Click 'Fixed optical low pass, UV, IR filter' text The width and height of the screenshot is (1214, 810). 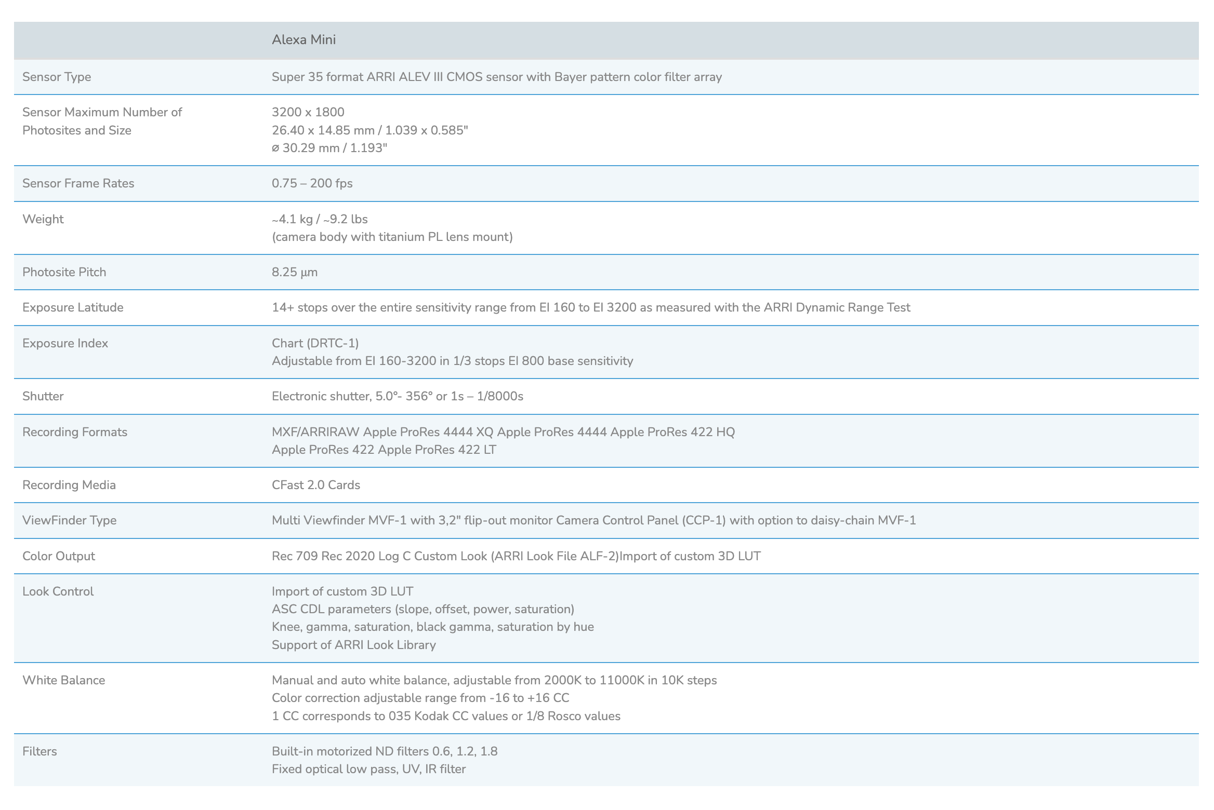pos(369,769)
